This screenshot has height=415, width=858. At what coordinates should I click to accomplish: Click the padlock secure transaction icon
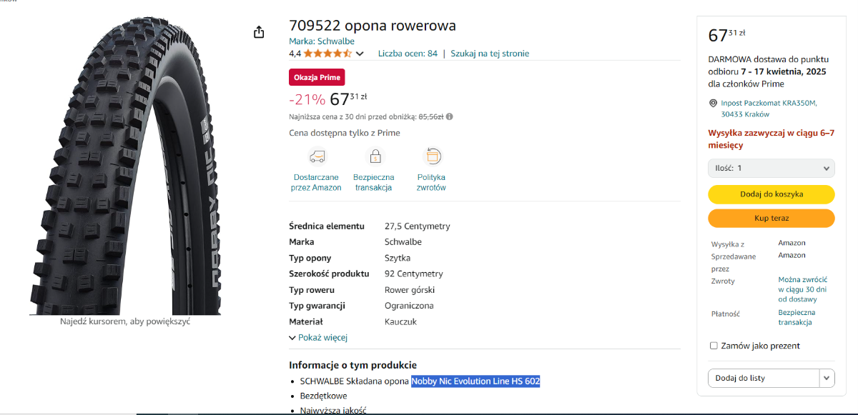[374, 156]
